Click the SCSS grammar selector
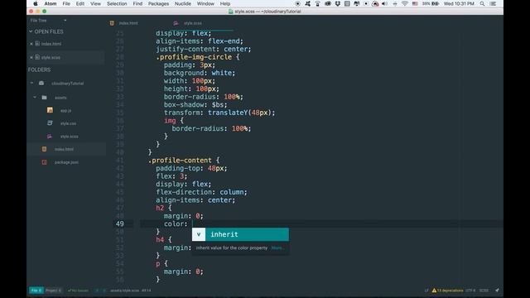 (484, 291)
